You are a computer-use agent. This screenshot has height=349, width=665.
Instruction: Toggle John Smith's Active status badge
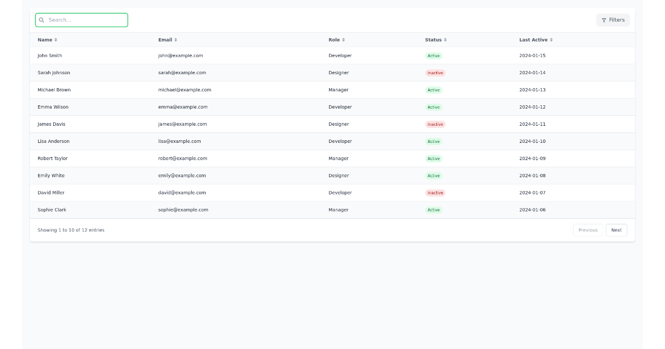pos(434,55)
